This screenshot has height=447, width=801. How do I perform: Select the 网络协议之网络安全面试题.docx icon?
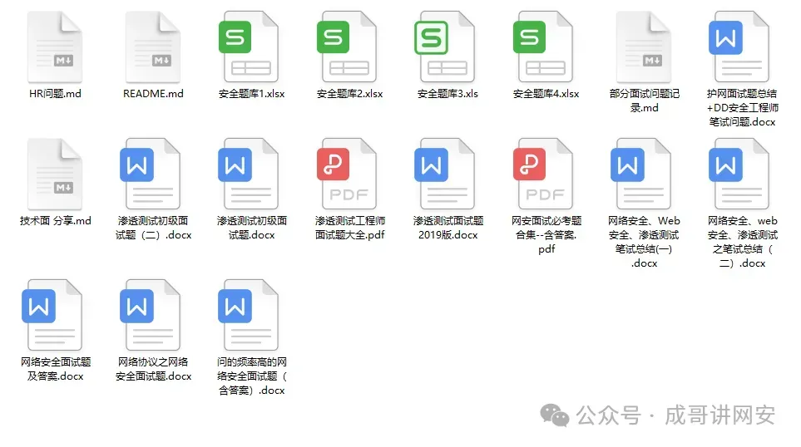[x=151, y=315]
